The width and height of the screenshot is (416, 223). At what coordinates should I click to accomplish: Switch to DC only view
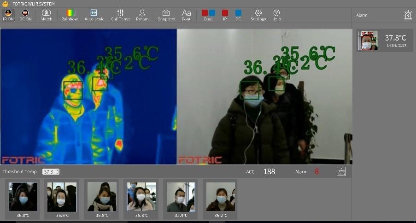tap(238, 15)
